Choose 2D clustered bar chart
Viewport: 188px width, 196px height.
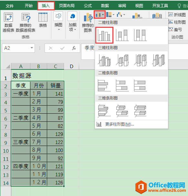(104, 85)
